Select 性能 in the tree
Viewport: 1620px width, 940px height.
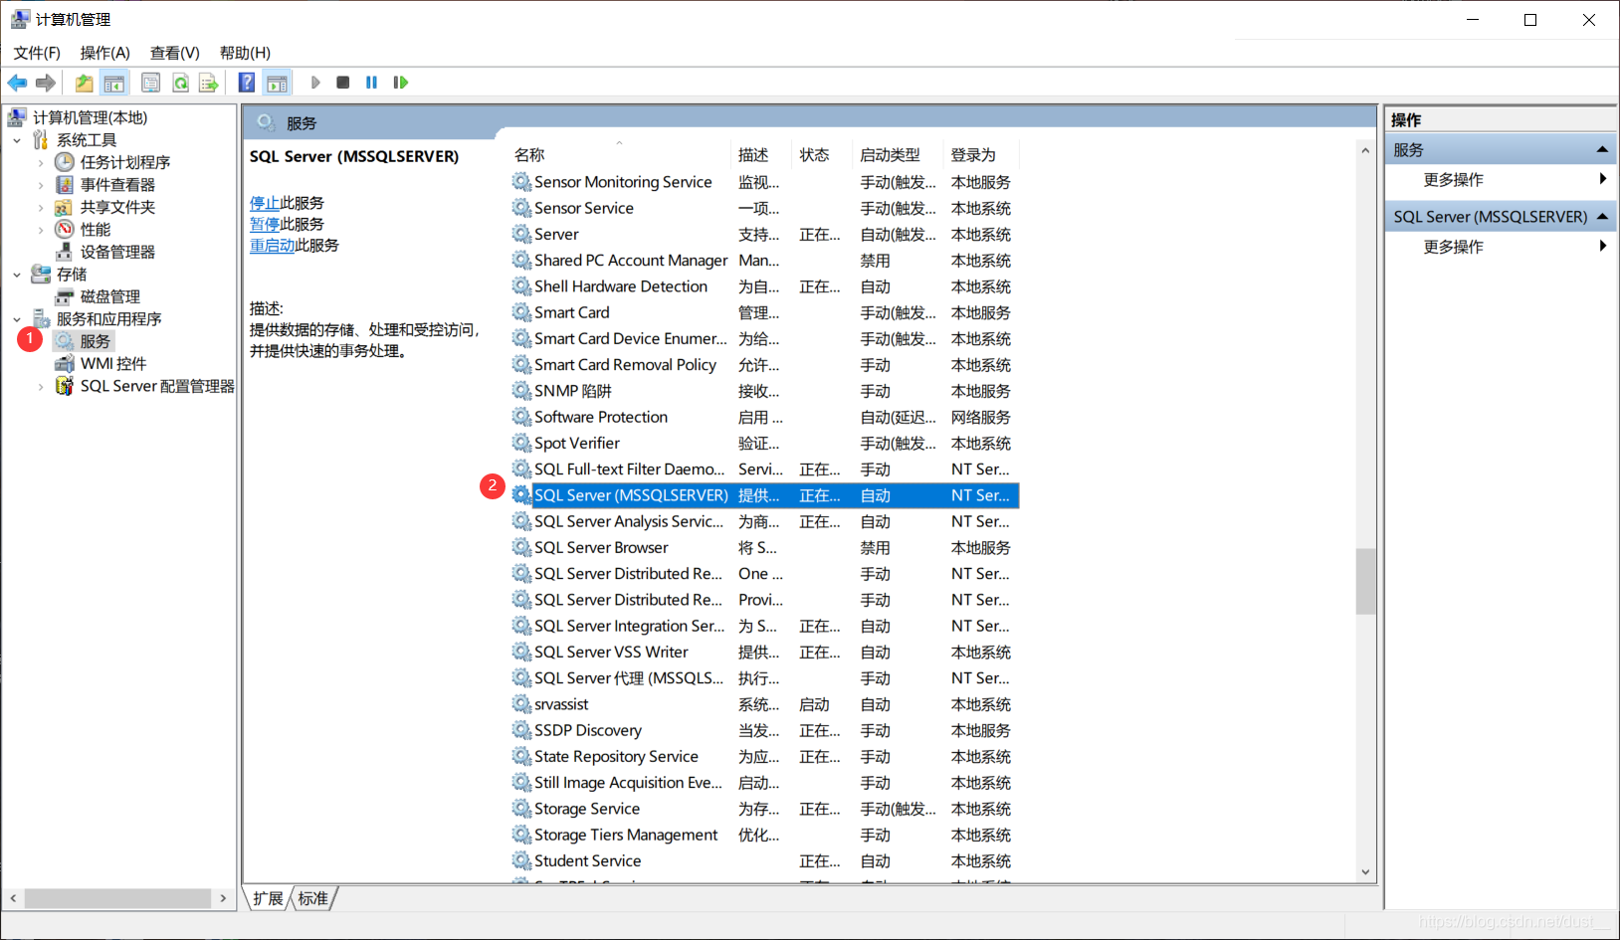(x=96, y=230)
